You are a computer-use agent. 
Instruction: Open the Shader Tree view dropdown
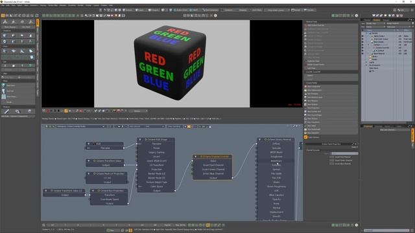(375, 23)
